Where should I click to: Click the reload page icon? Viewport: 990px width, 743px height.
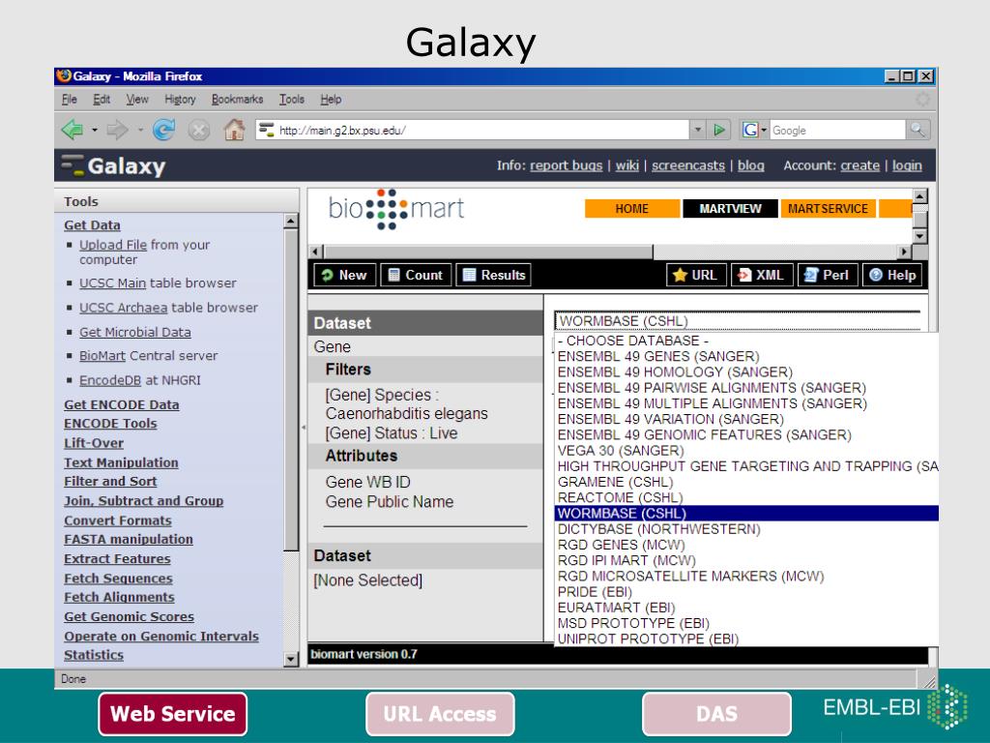point(164,131)
